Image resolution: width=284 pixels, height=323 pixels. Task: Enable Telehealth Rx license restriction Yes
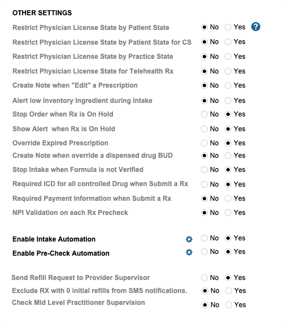pyautogui.click(x=228, y=71)
